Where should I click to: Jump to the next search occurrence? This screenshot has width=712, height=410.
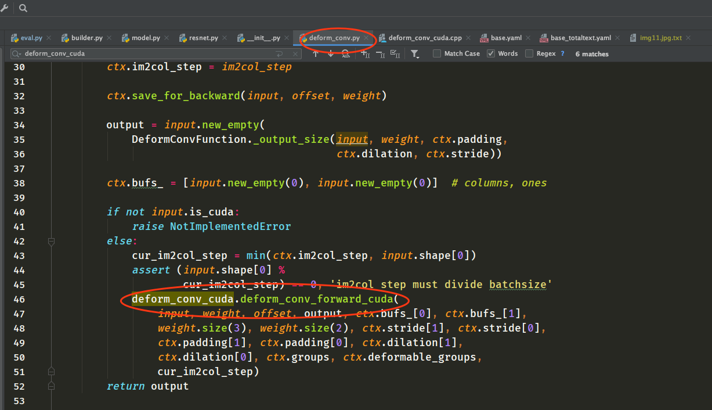point(330,53)
